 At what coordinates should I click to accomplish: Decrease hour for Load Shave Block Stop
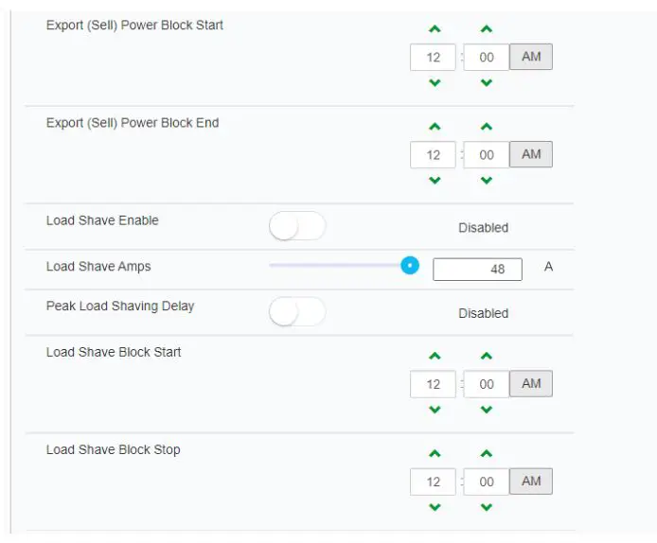click(x=435, y=507)
